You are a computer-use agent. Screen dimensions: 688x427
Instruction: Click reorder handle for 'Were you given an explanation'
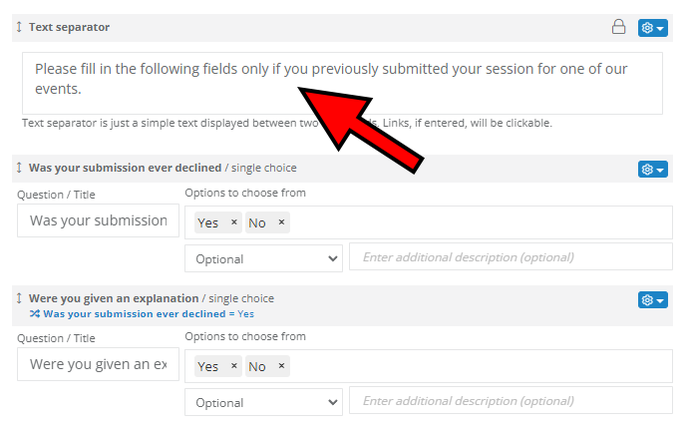click(19, 298)
